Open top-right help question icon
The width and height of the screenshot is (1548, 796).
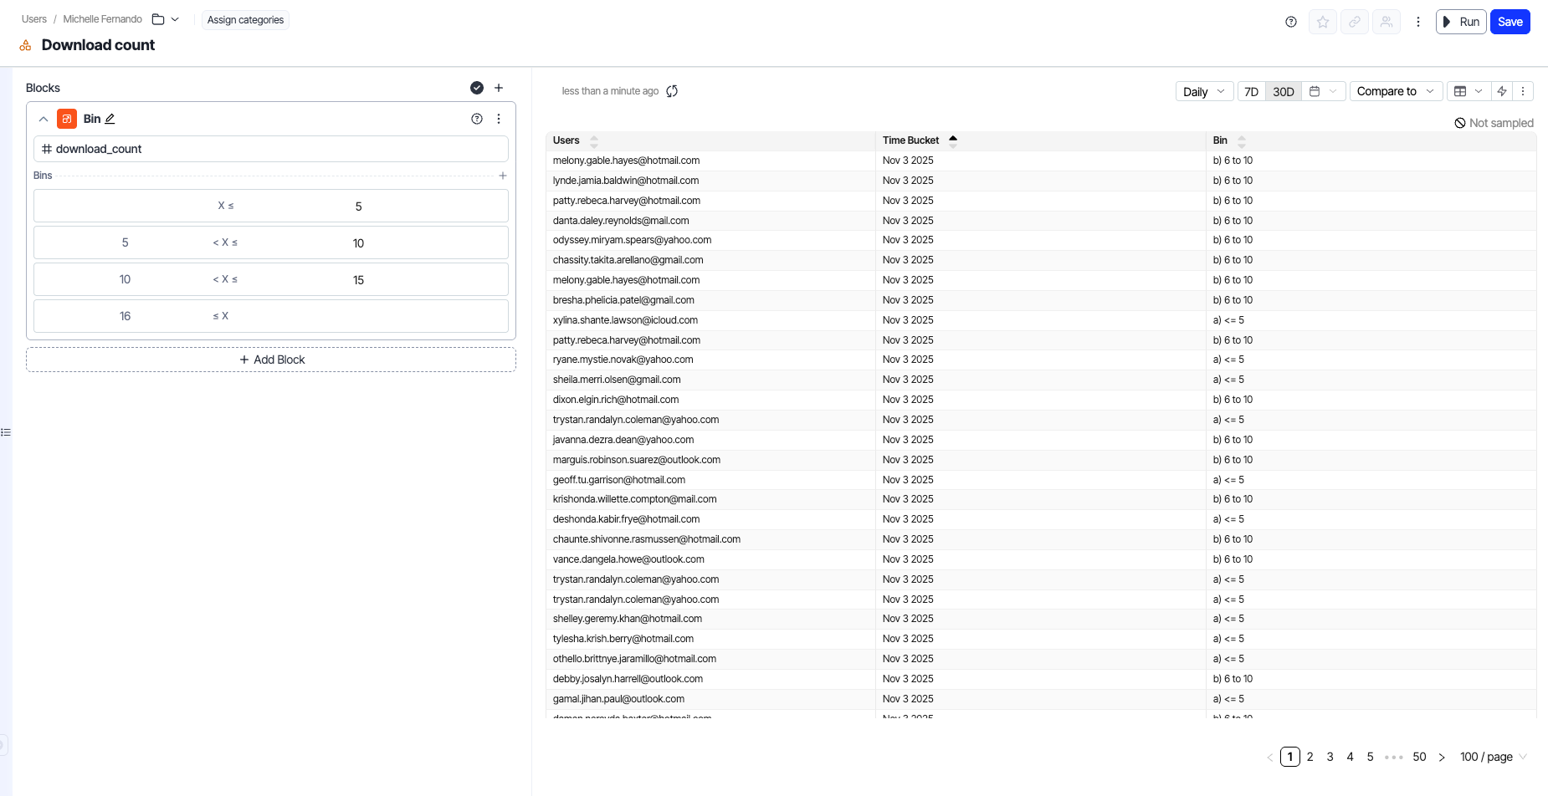click(x=1291, y=22)
